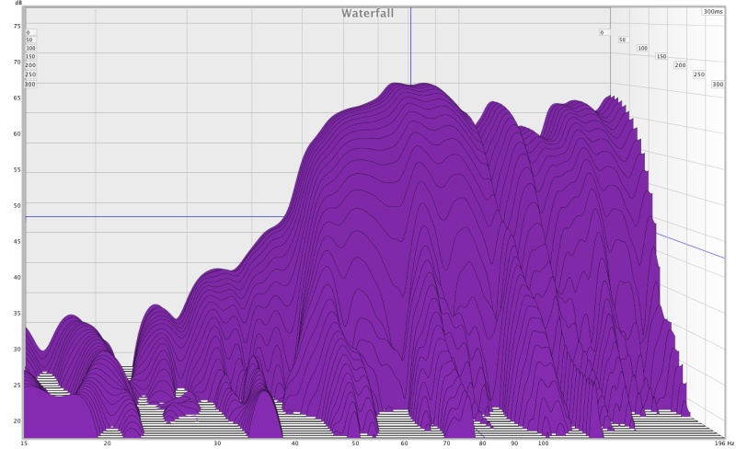Select the 200 marker on the depth axis

coord(680,65)
